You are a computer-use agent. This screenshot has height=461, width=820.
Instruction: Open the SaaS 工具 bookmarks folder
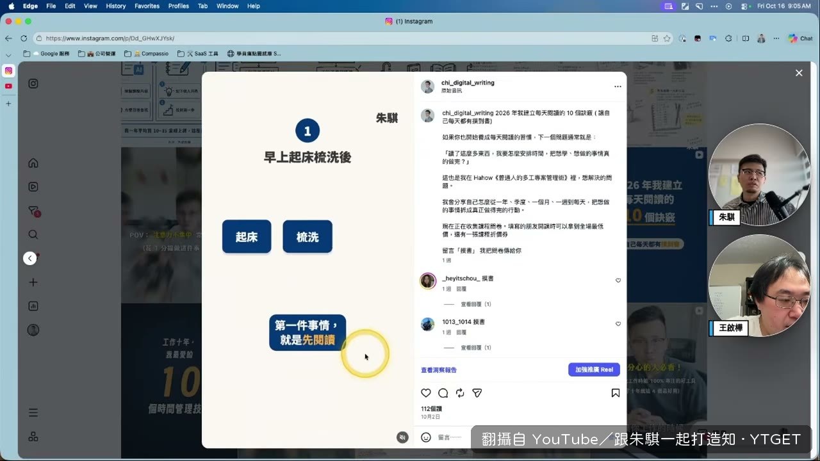(198, 54)
